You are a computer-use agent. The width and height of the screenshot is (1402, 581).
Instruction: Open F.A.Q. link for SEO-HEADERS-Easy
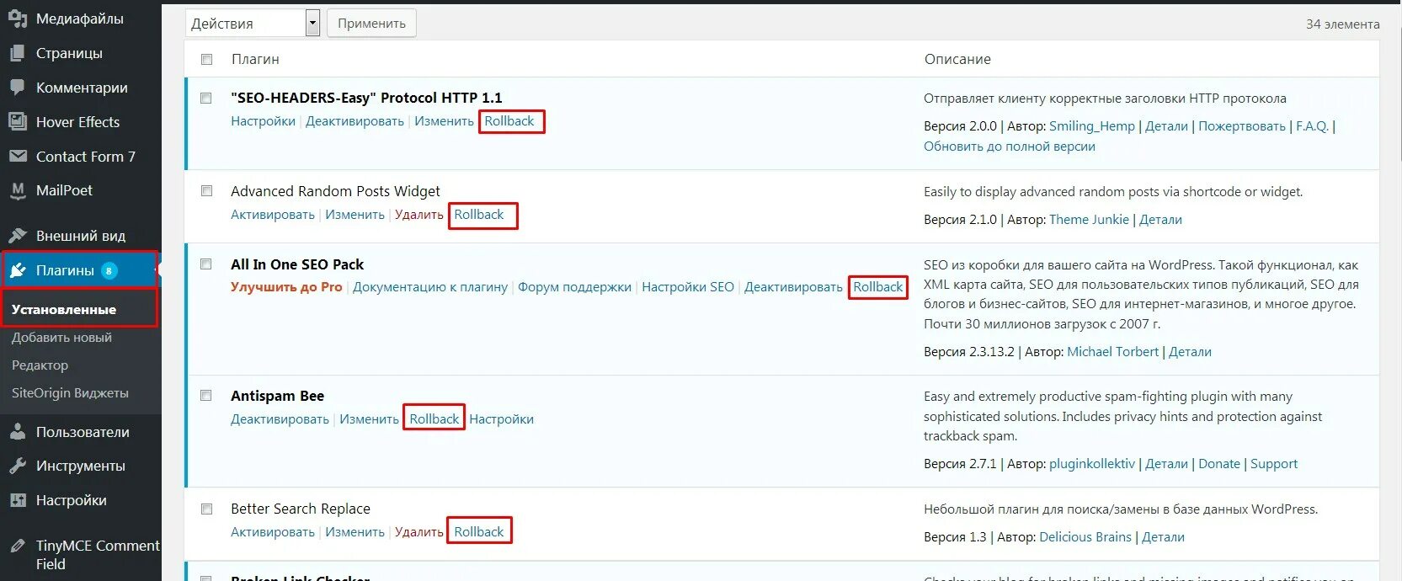click(x=1312, y=126)
